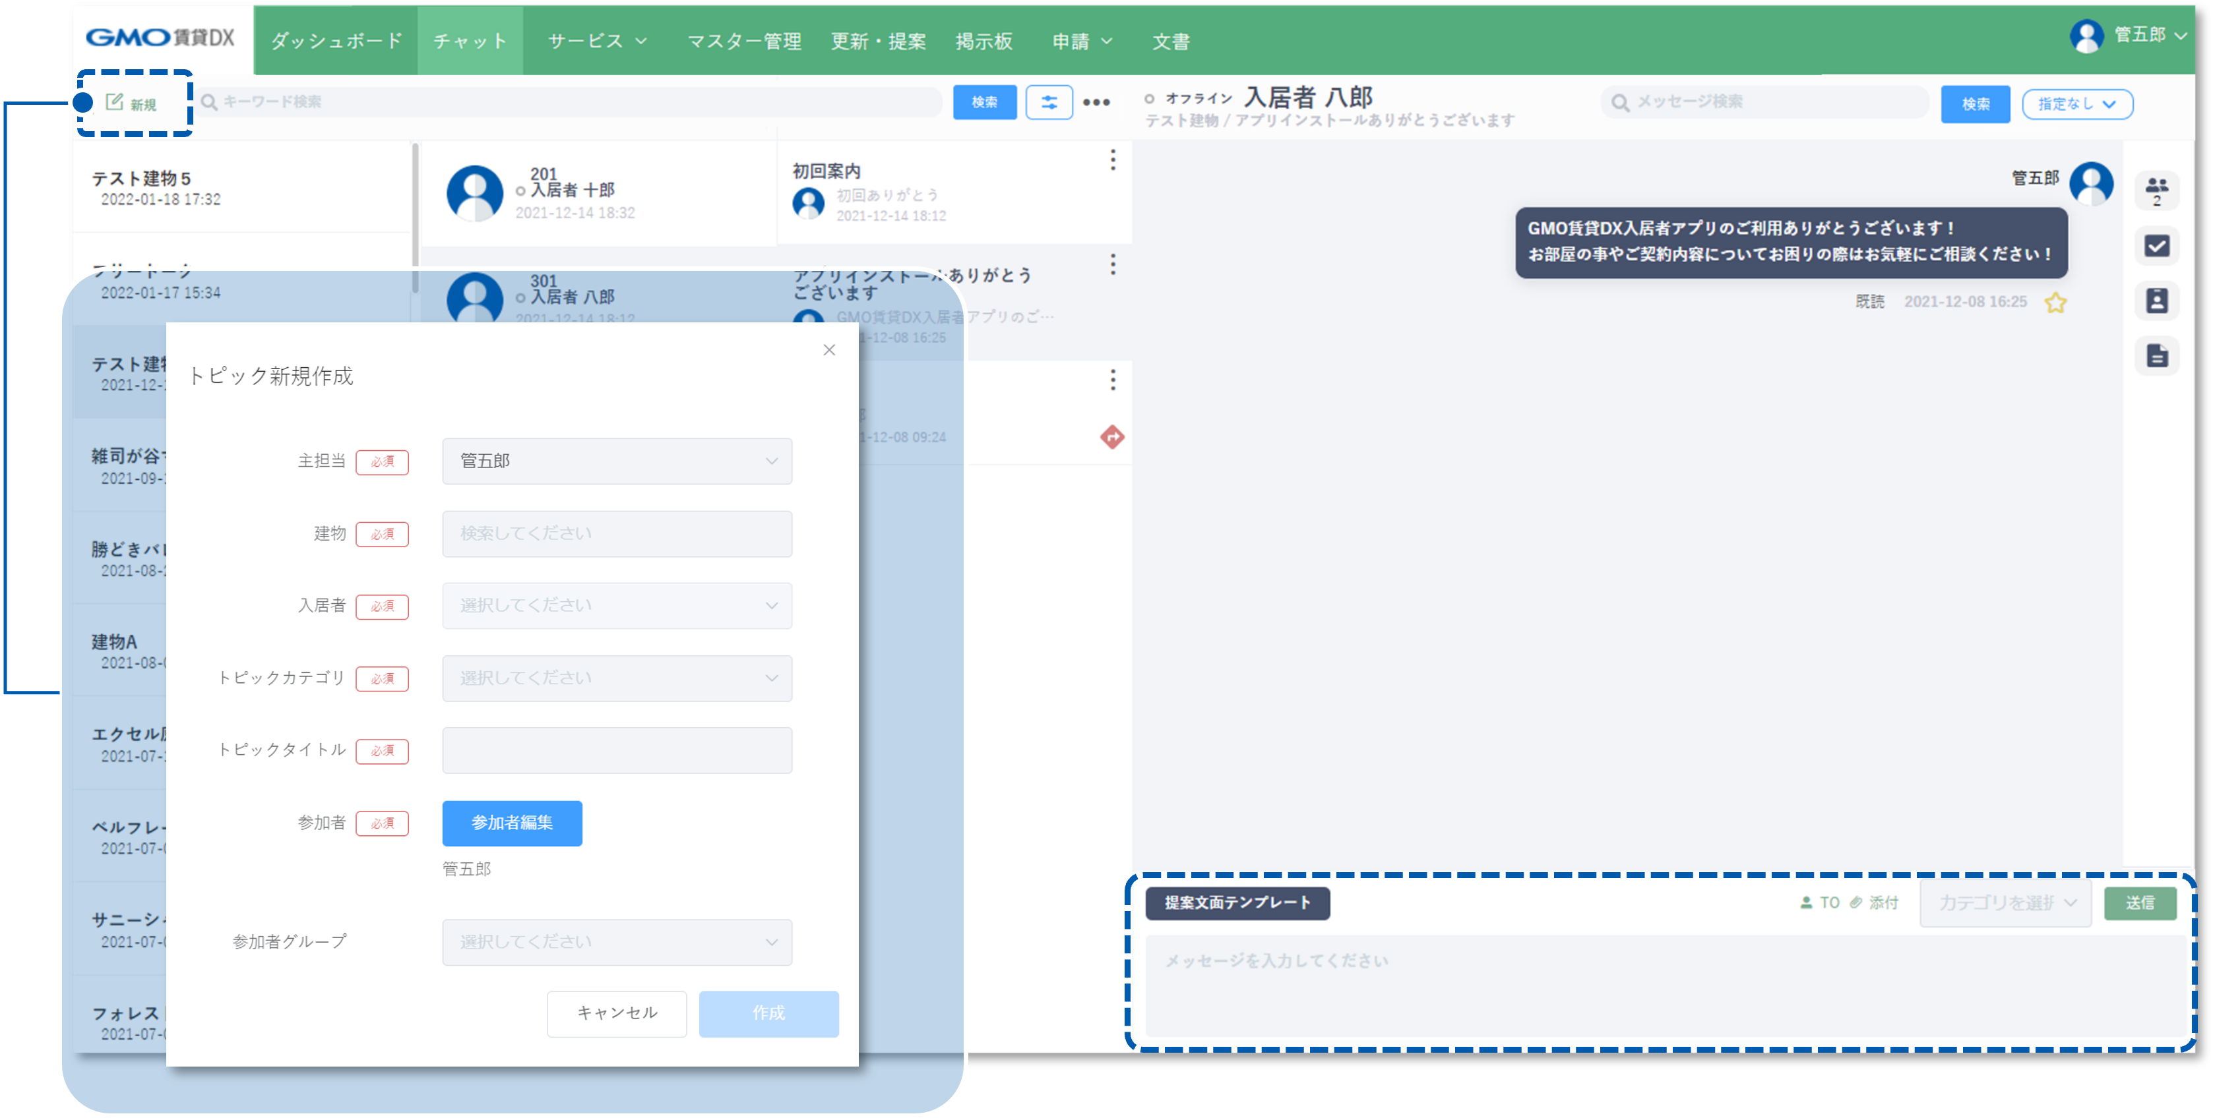Close the トピック新規作成 dialog
This screenshot has width=2213, height=1118.
click(829, 350)
